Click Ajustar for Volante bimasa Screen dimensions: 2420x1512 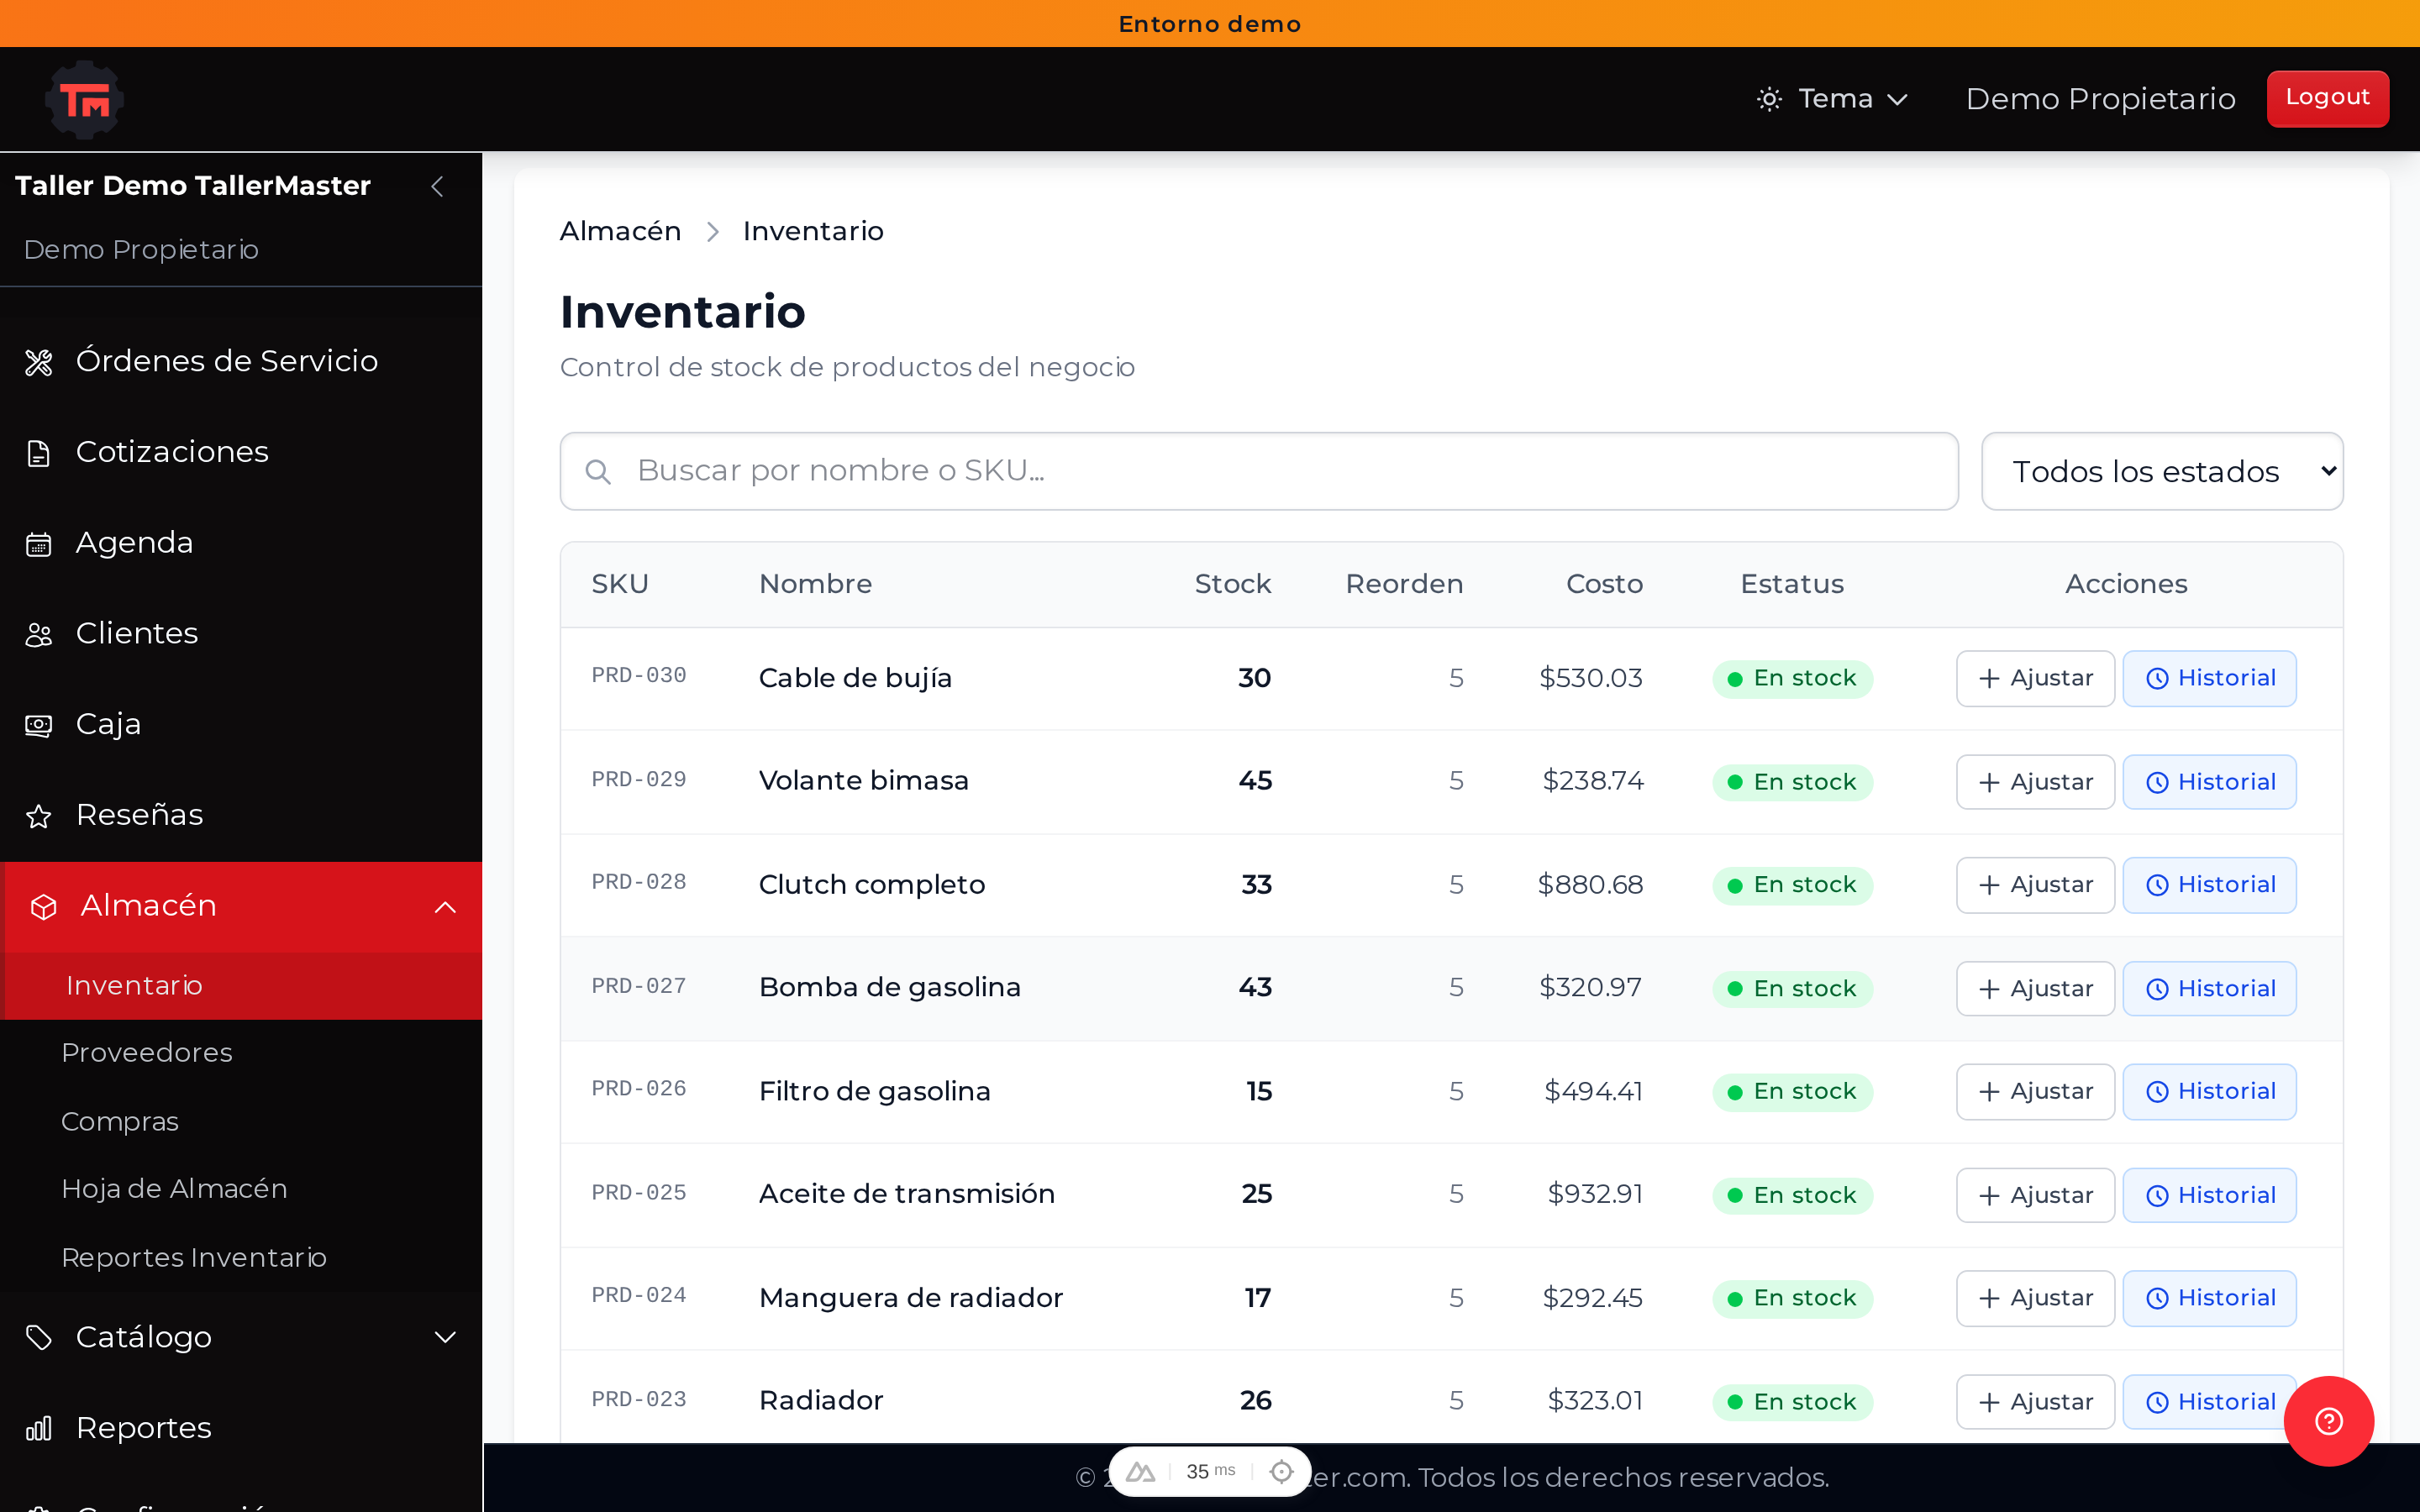point(2035,782)
